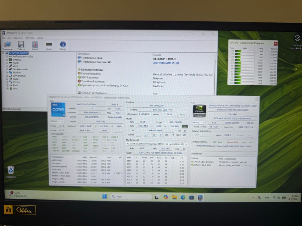This screenshot has height=226, width=302.
Task: Click the HWiNFO taskbar icon
Action: (200, 197)
